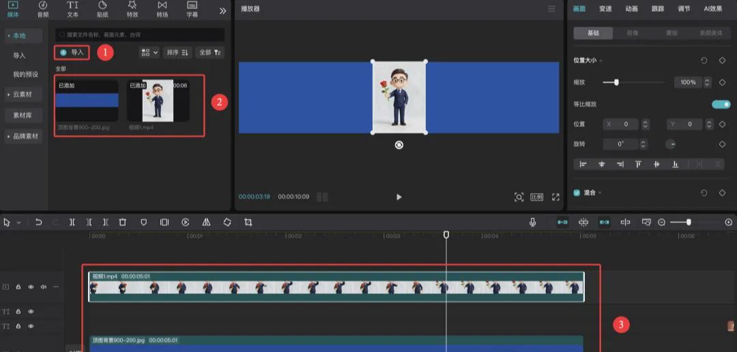737x352 pixels.
Task: Expand the 云素材 cloud materials section
Action: (x=23, y=94)
